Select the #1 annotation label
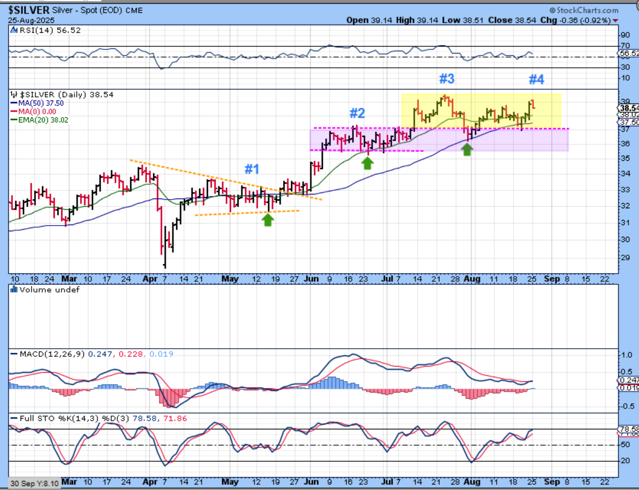The width and height of the screenshot is (639, 490). coord(252,169)
